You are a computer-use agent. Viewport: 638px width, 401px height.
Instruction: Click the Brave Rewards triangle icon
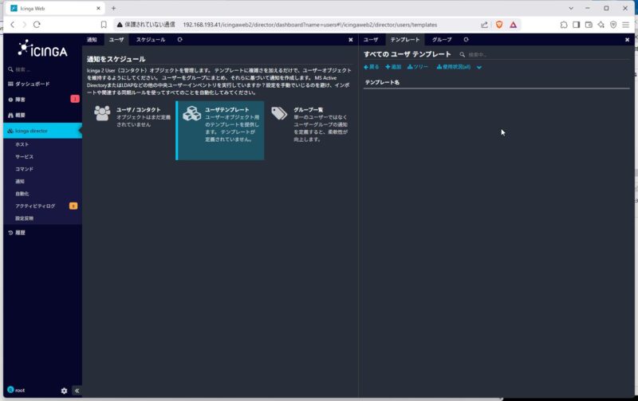pyautogui.click(x=513, y=25)
